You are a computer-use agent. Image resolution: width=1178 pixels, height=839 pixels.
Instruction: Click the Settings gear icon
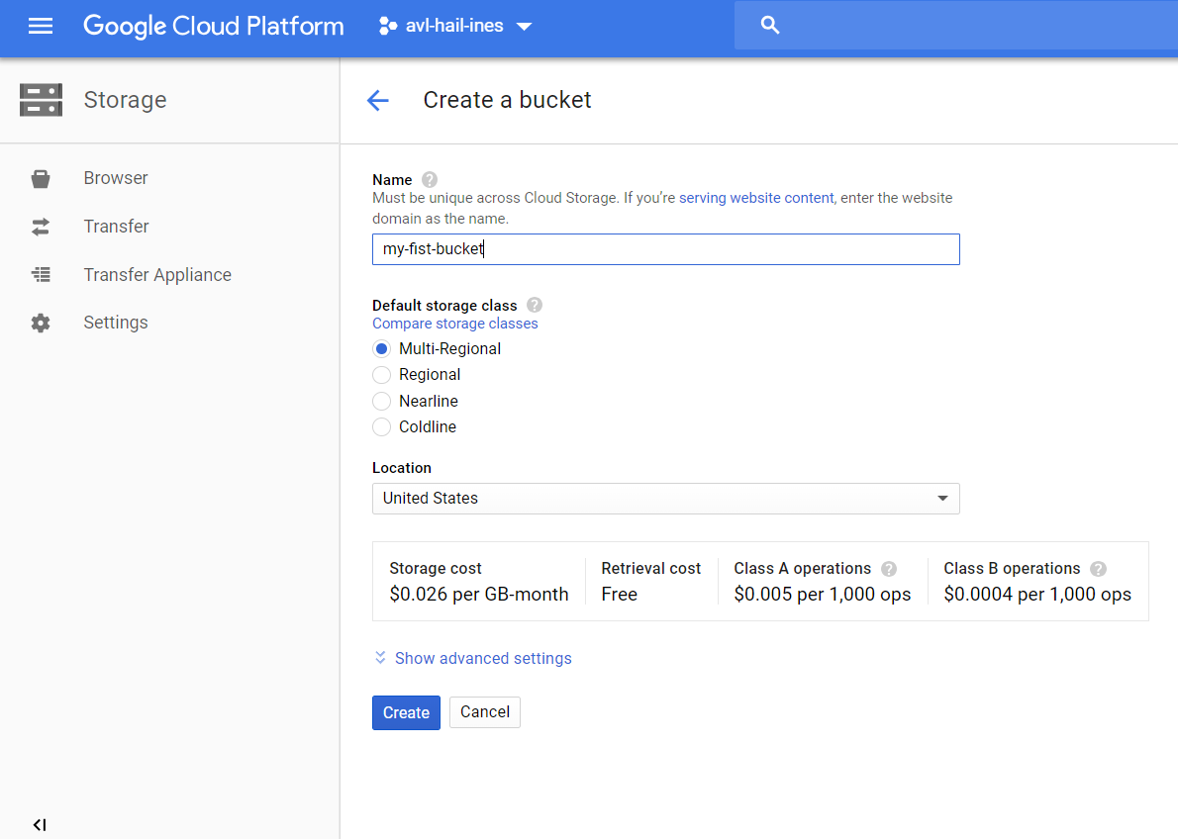(x=41, y=323)
